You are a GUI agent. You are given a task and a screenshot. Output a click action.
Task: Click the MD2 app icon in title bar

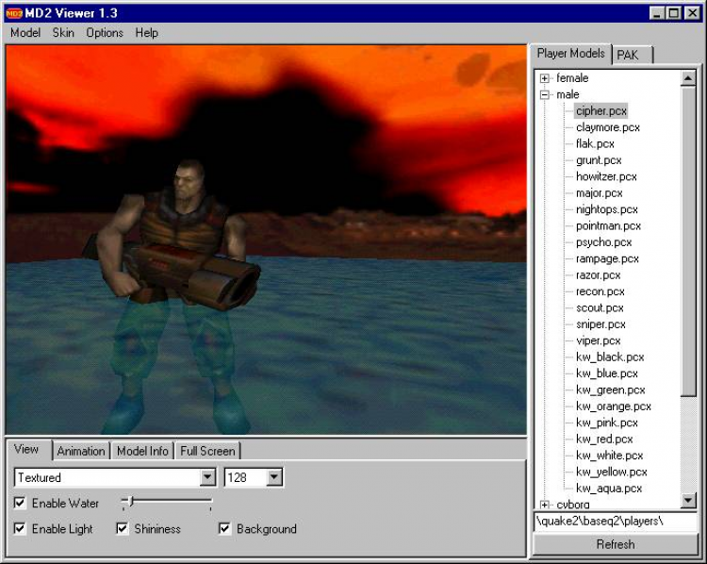coord(14,13)
